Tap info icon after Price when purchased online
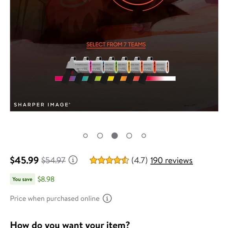 pos(107,199)
